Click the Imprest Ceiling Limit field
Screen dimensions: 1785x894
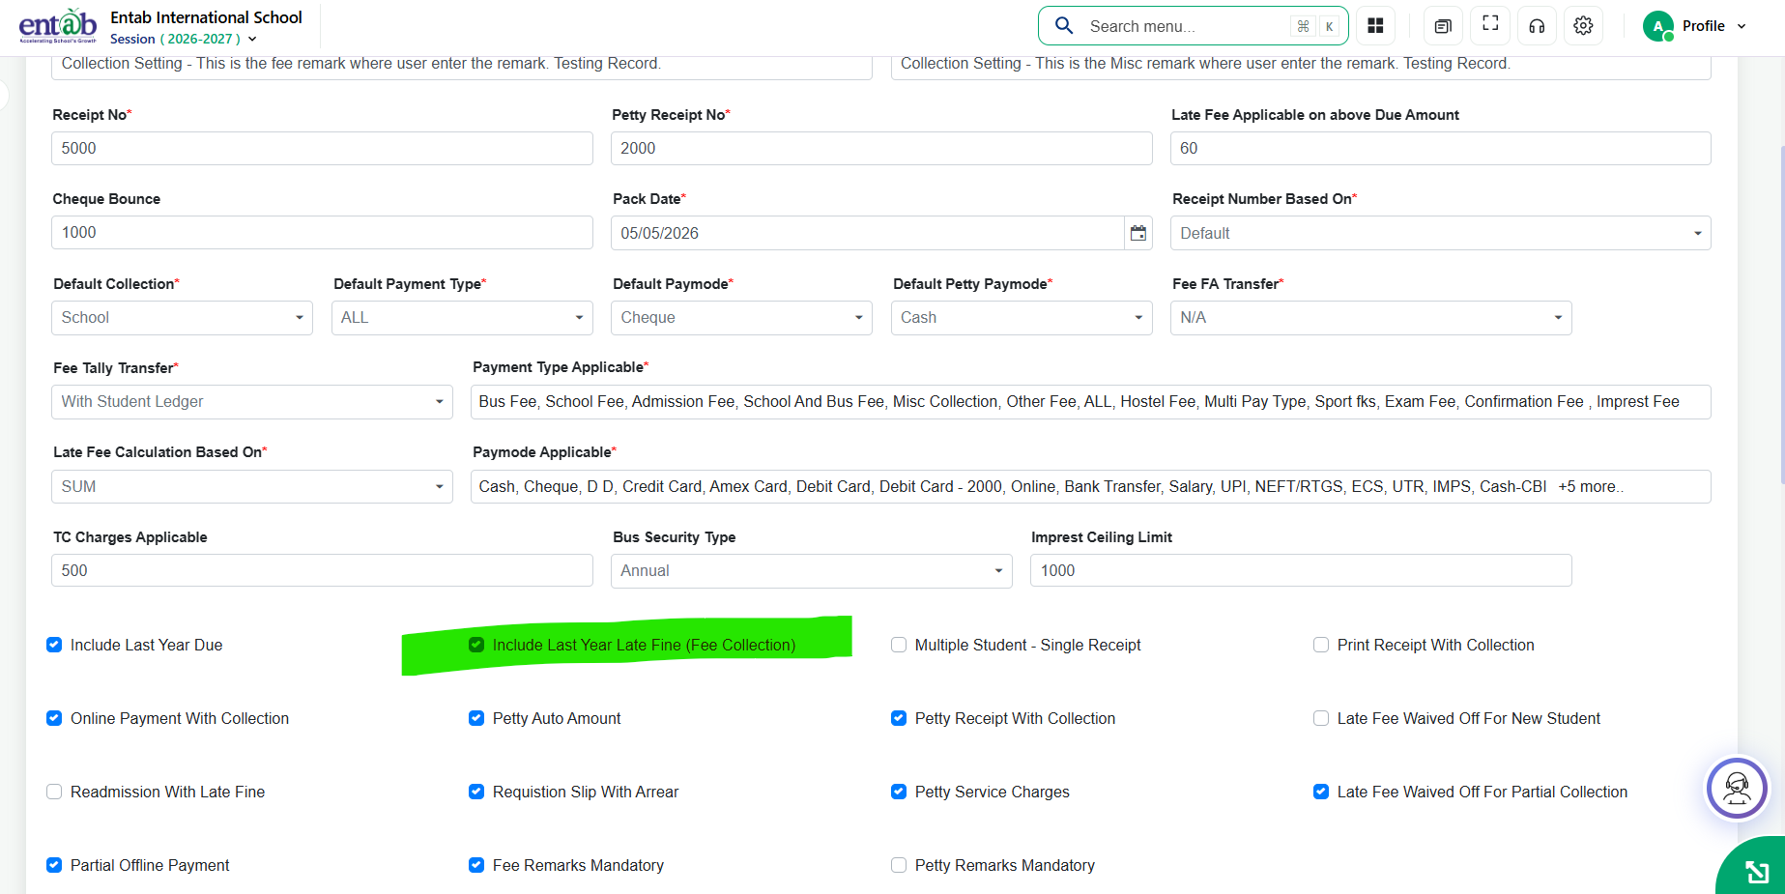pyautogui.click(x=1301, y=570)
